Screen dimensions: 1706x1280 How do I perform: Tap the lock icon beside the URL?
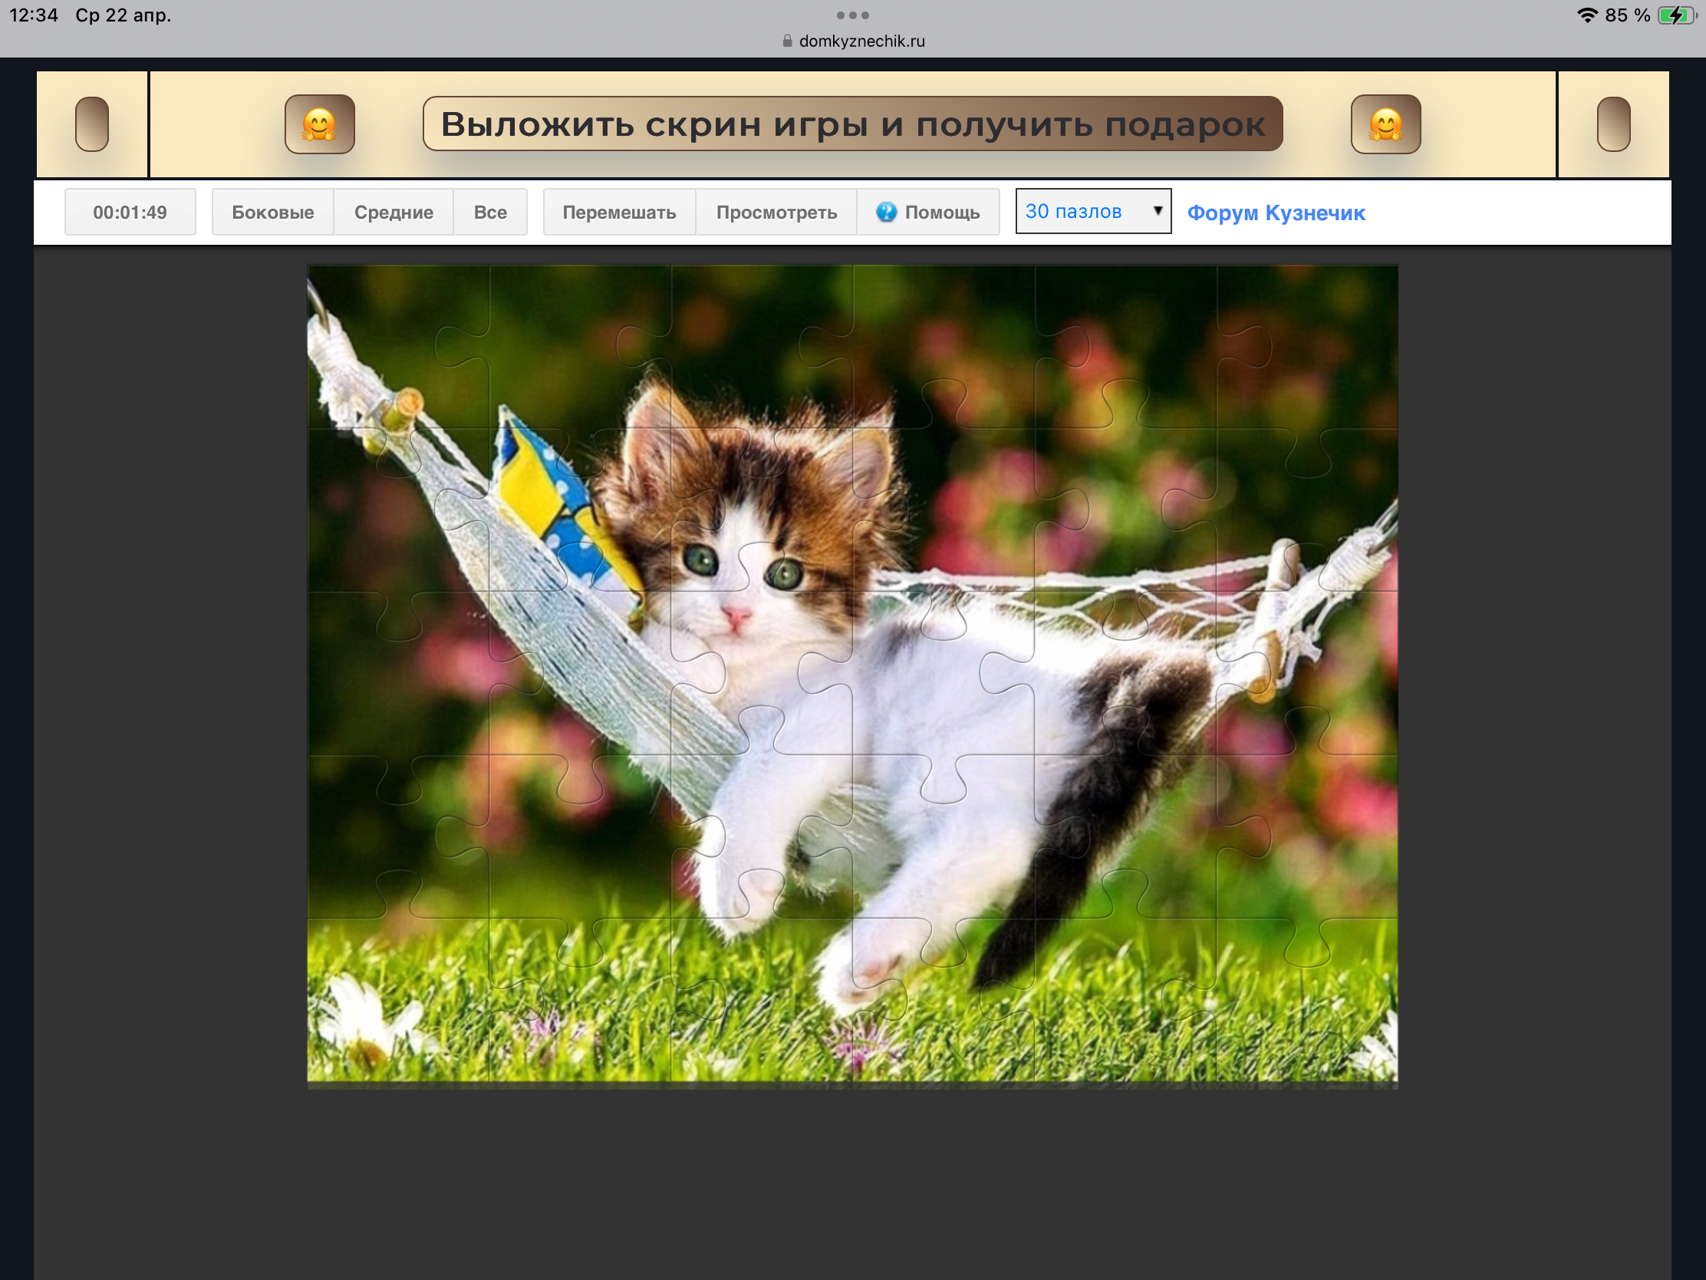(x=787, y=41)
